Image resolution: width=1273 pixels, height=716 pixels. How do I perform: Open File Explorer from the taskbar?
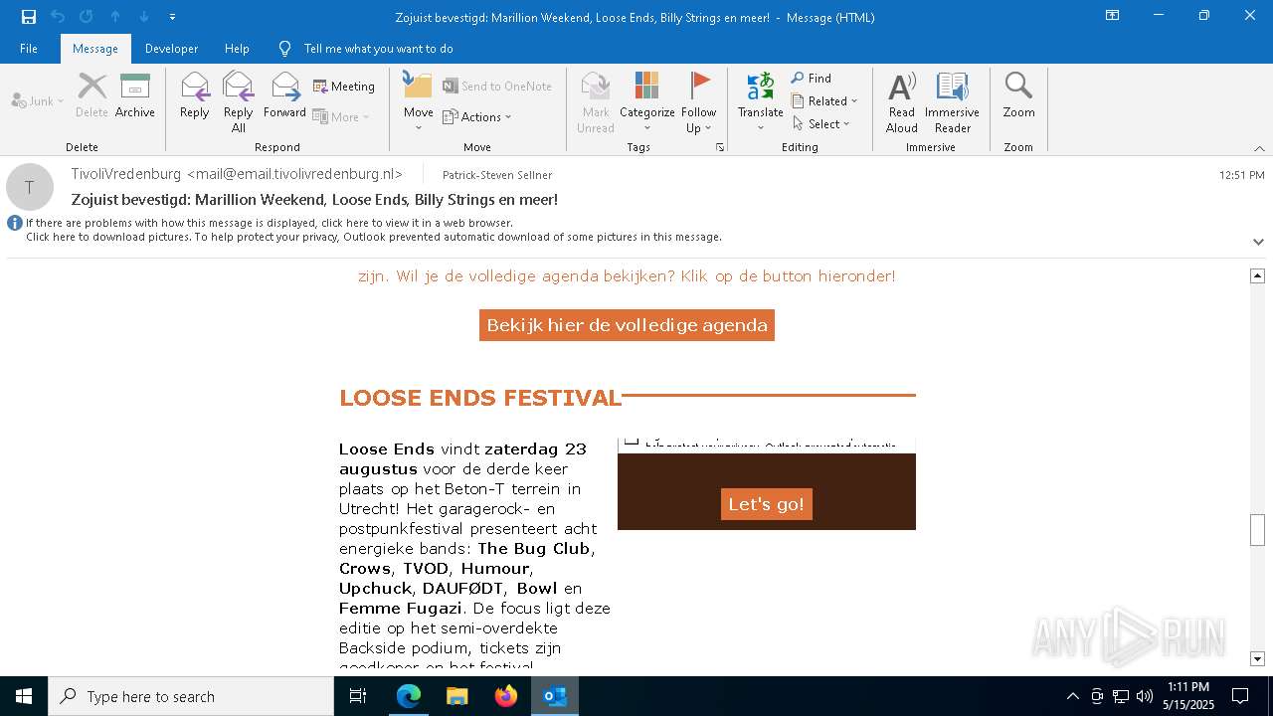(x=457, y=696)
